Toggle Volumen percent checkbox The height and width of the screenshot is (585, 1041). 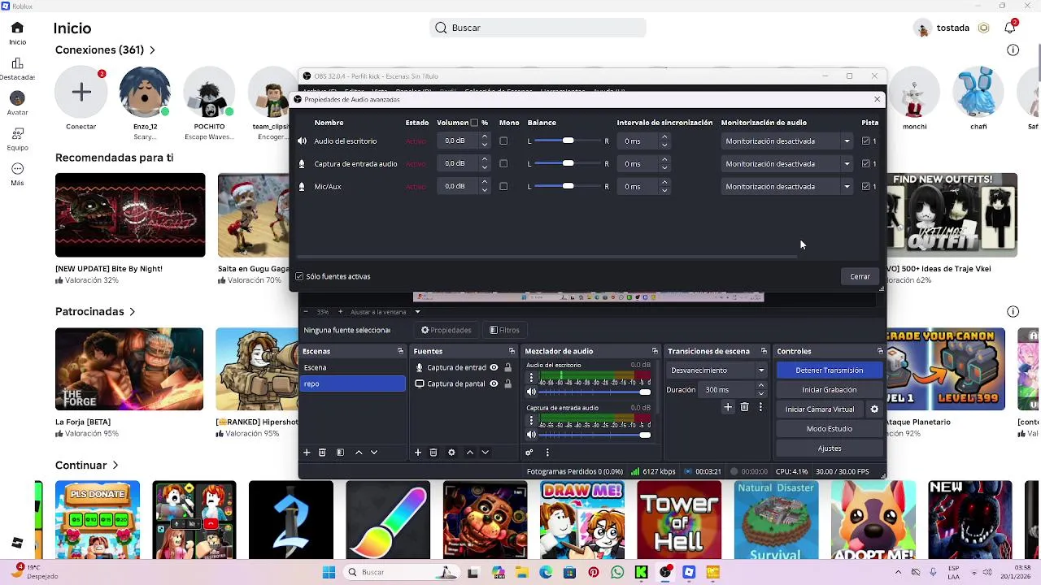pyautogui.click(x=474, y=123)
